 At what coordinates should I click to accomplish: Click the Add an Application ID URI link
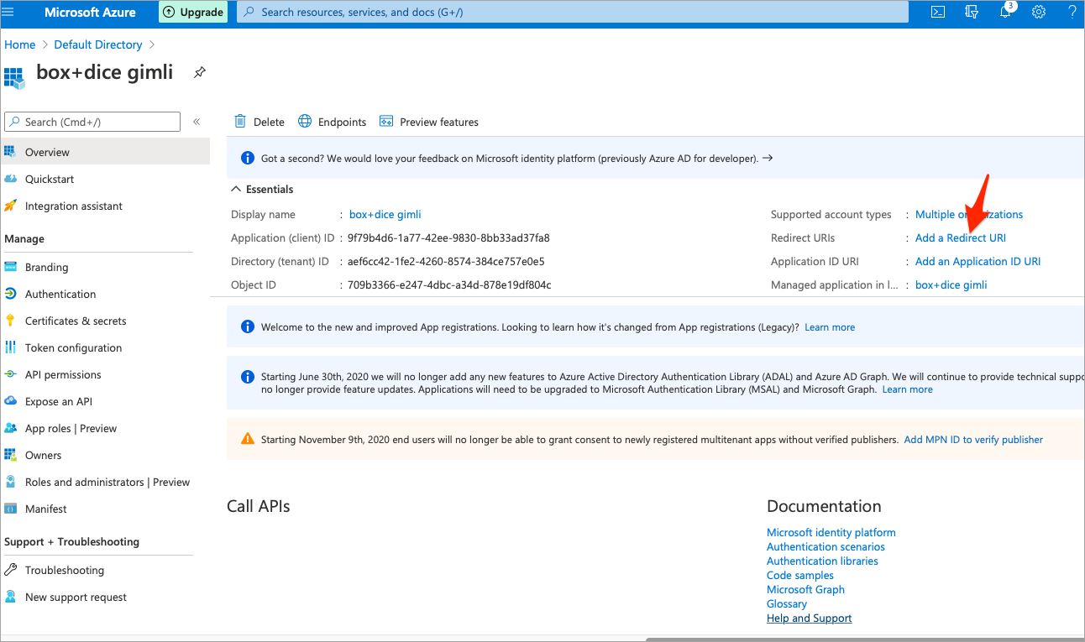(x=978, y=262)
